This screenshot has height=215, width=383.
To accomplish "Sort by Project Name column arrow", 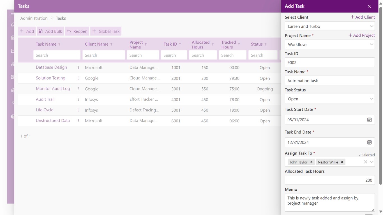I will 146,44.
